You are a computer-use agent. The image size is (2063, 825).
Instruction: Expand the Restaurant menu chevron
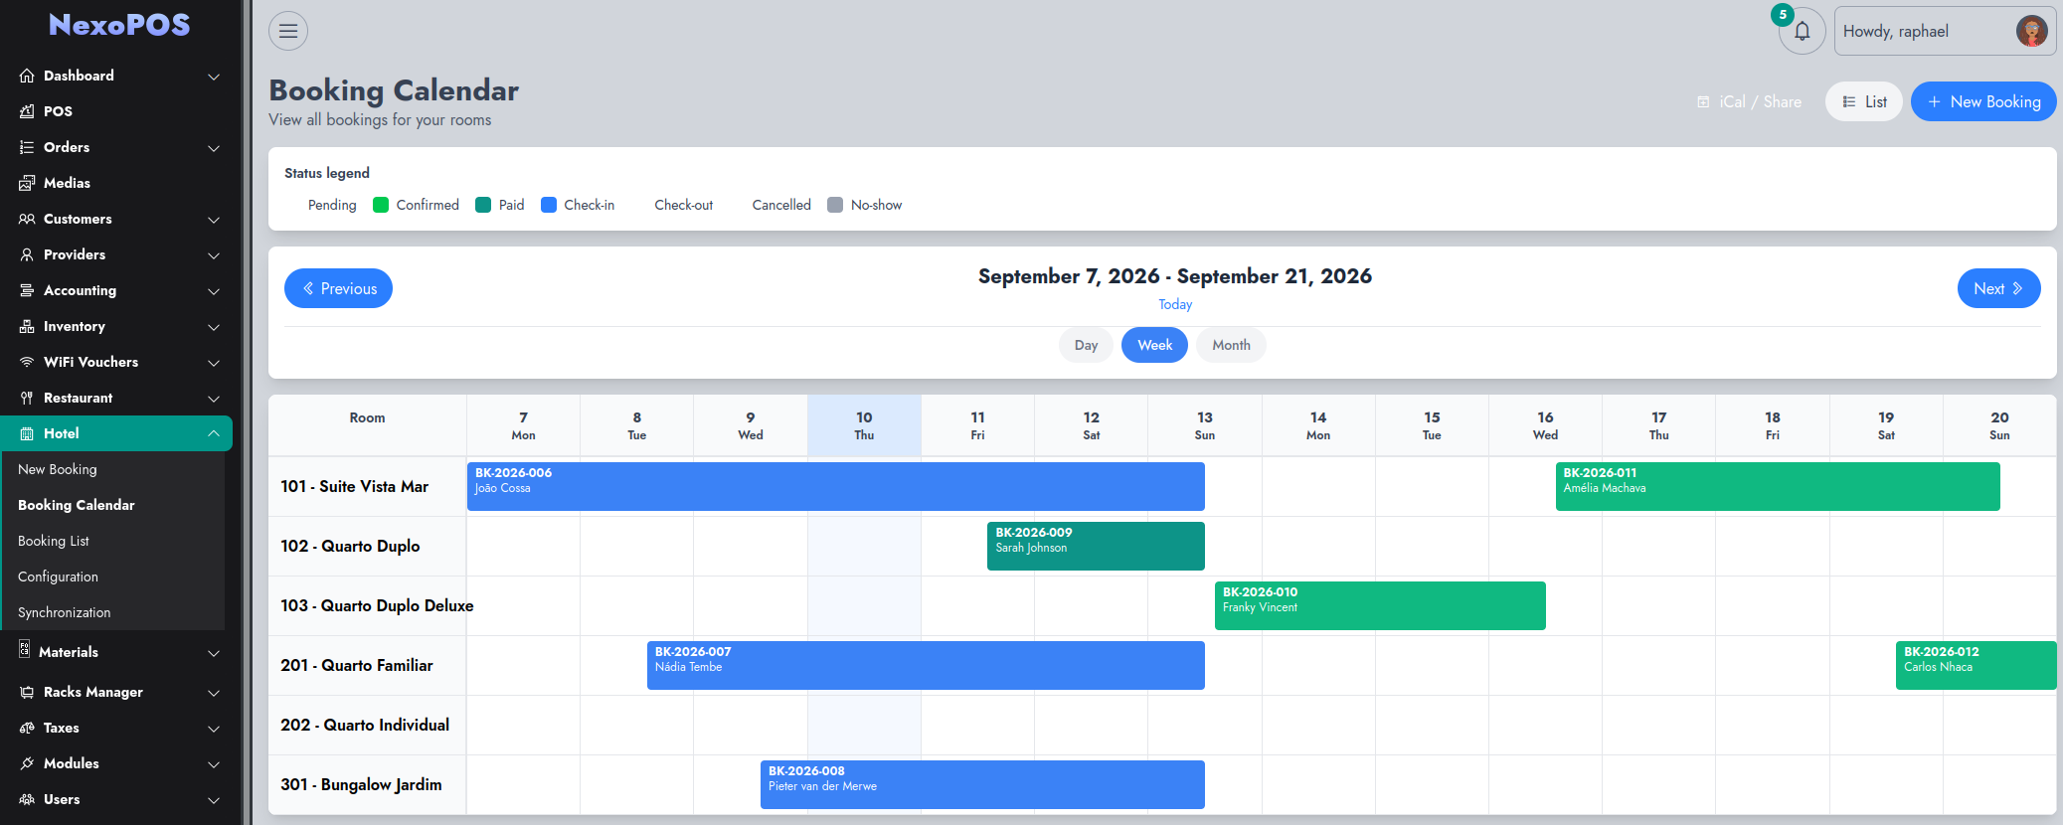(214, 399)
